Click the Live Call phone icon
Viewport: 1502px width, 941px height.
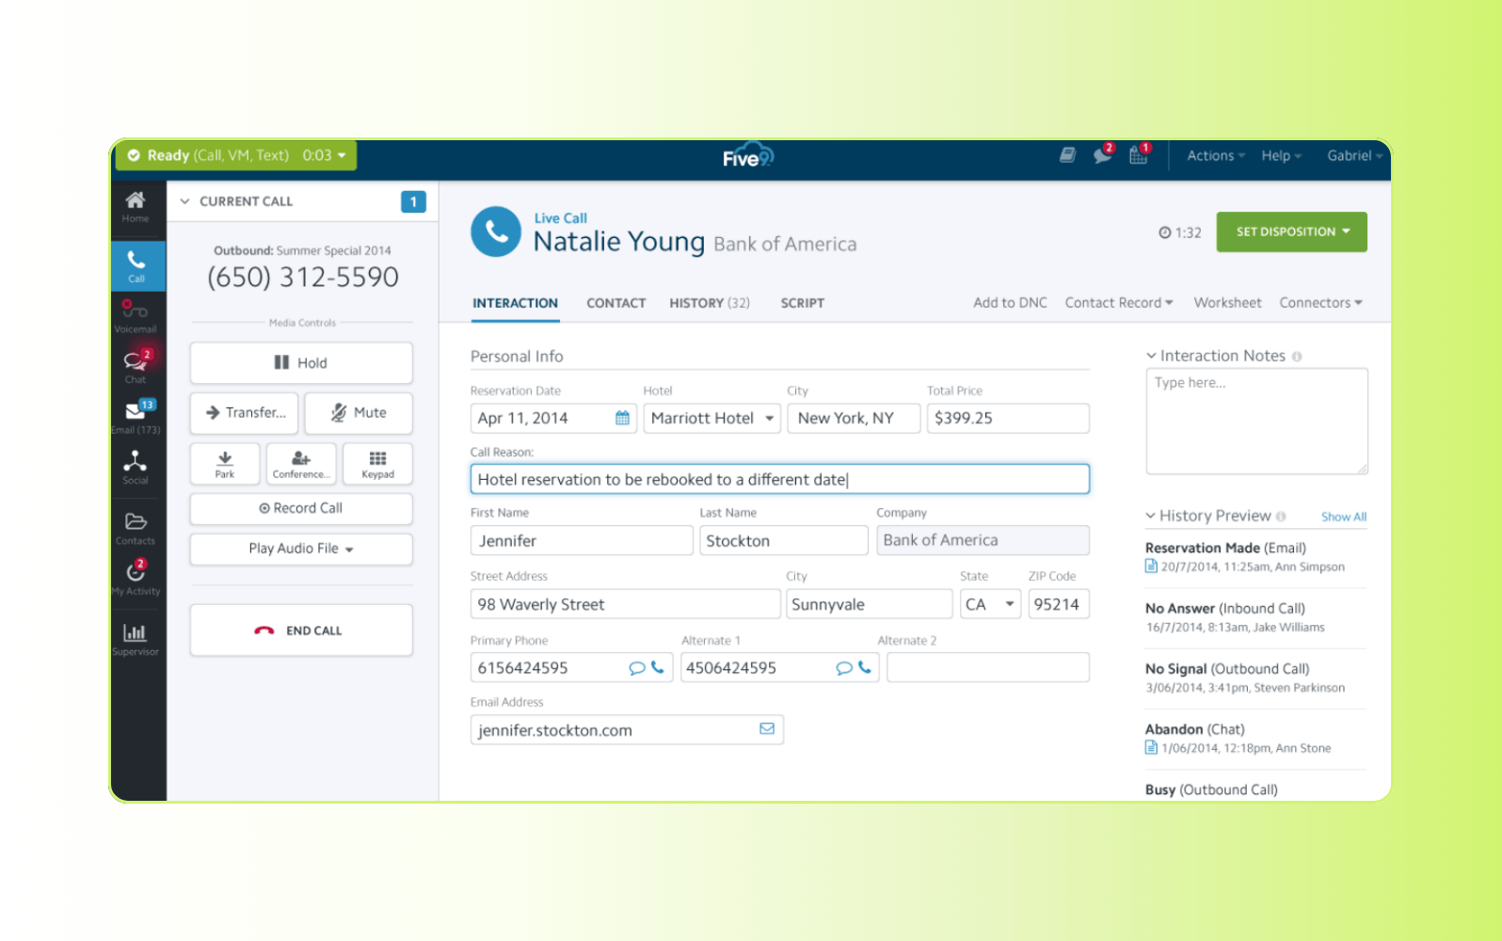point(496,231)
